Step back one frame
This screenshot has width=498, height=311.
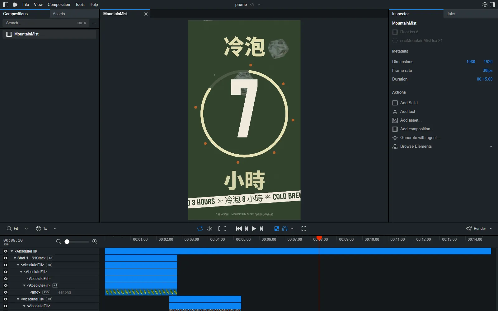(247, 229)
